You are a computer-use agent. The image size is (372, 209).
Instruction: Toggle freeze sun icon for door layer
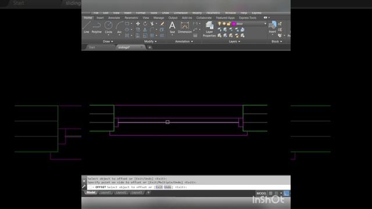click(x=224, y=24)
